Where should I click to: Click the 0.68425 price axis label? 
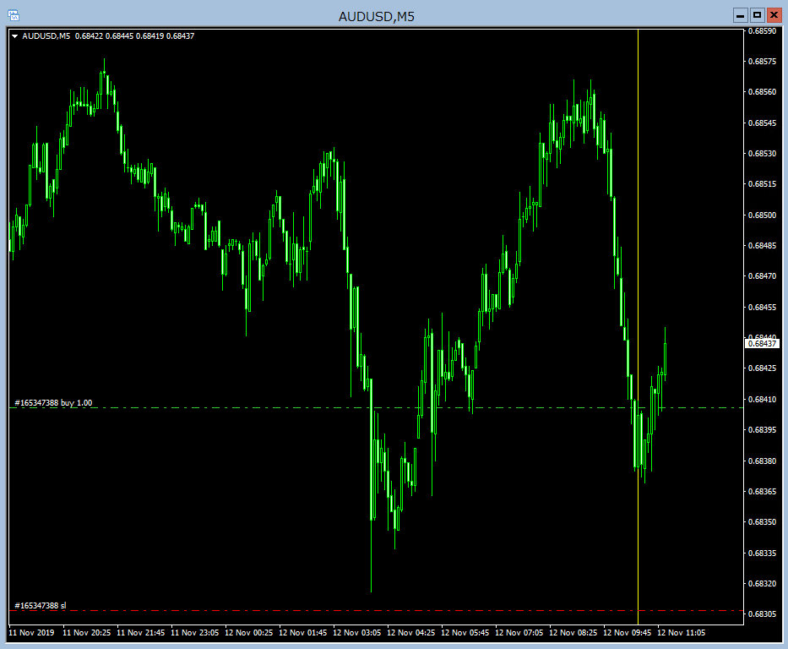(762, 368)
